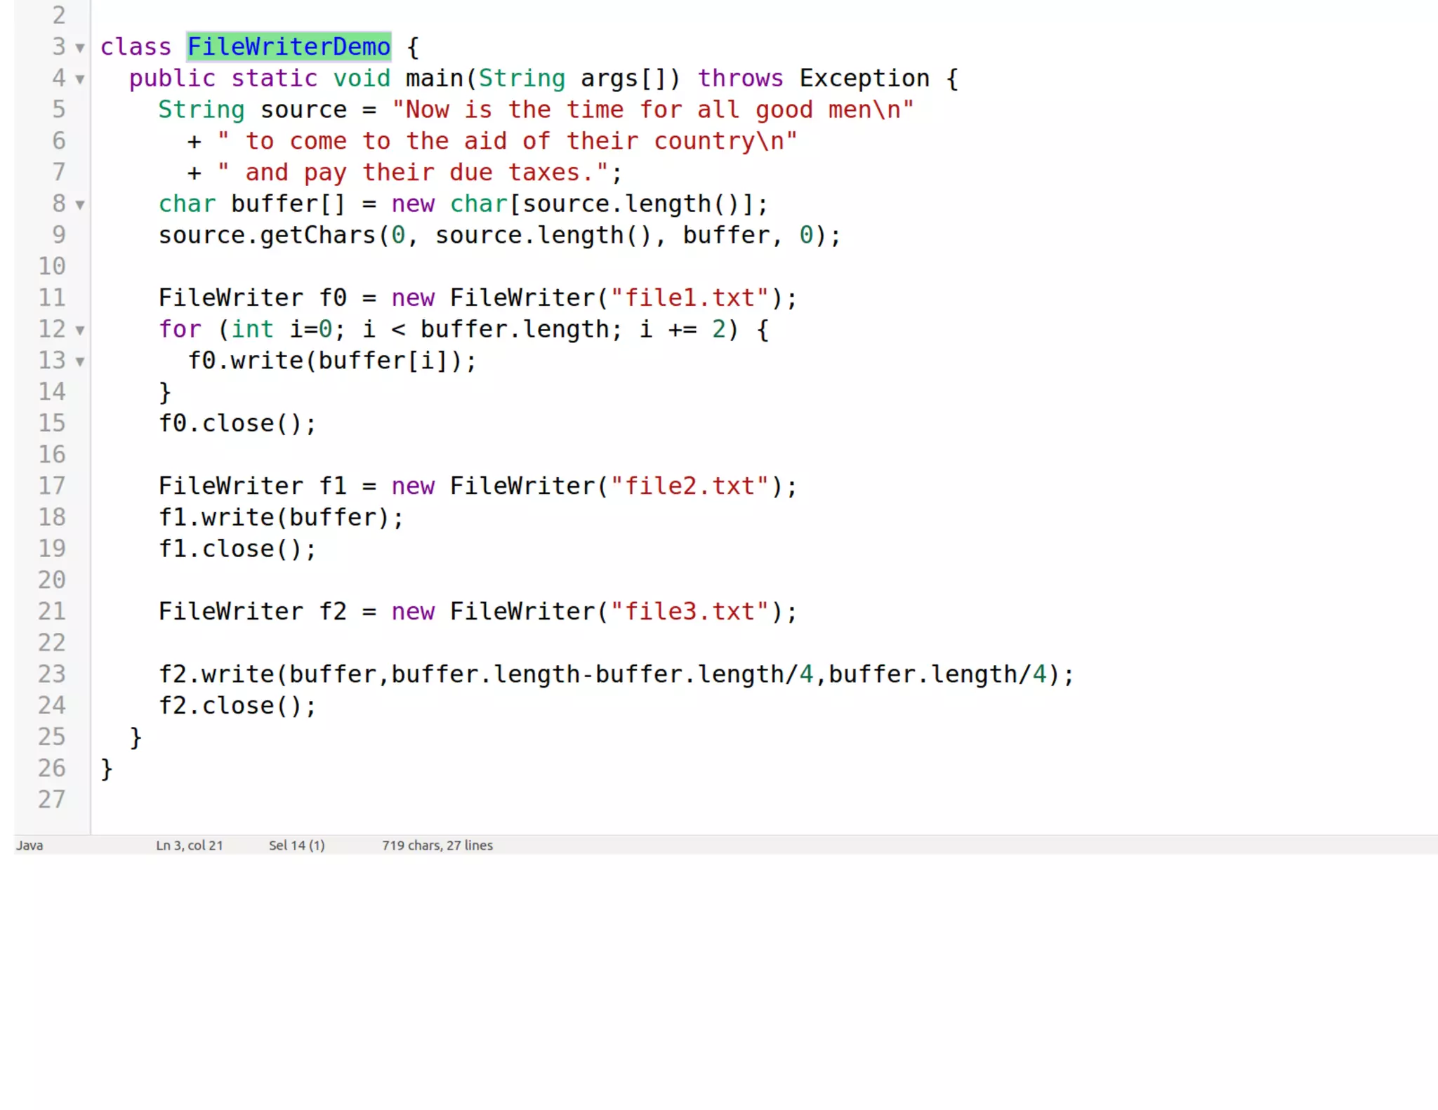Screen dimensions: 1438x1110
Task: Collapse the for loop fold on line 12
Action: pos(80,330)
